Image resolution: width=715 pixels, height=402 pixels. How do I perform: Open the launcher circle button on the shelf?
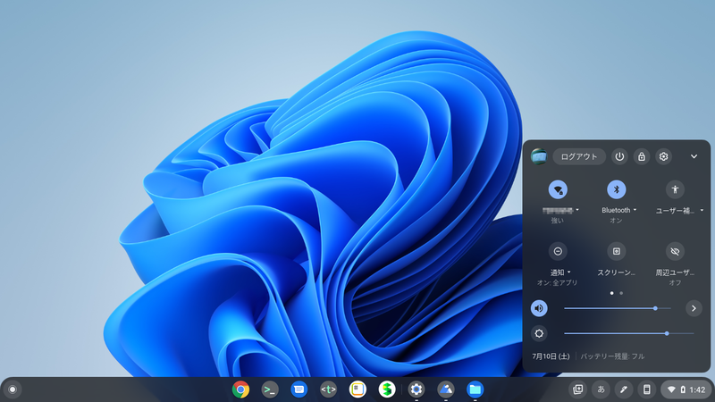tap(13, 389)
